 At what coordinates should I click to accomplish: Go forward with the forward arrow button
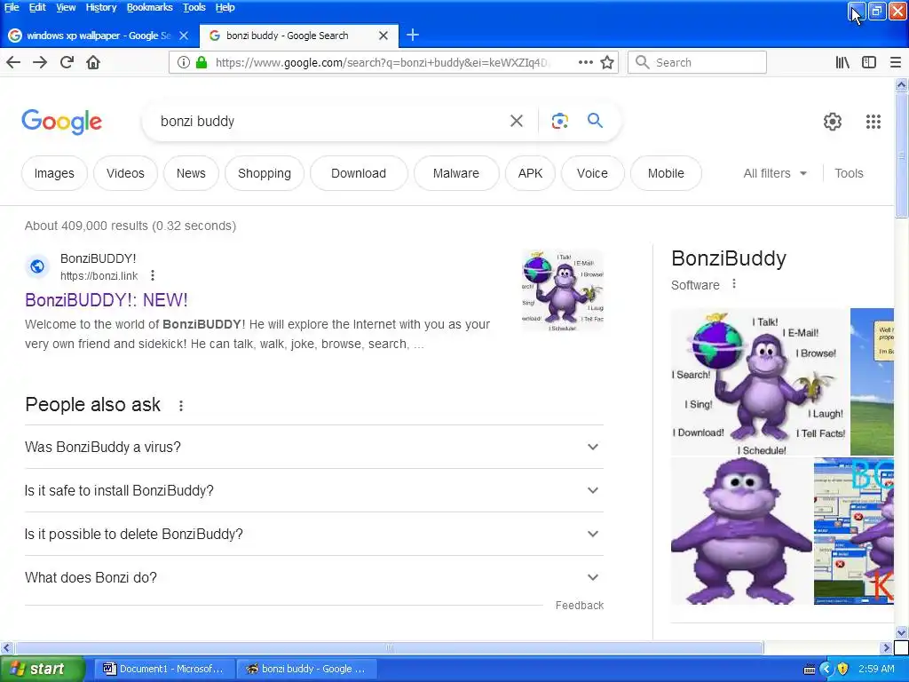[40, 62]
